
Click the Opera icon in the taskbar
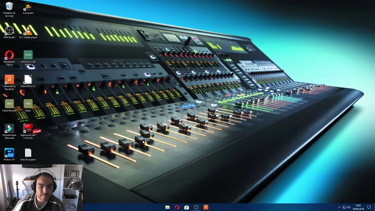[177, 207]
